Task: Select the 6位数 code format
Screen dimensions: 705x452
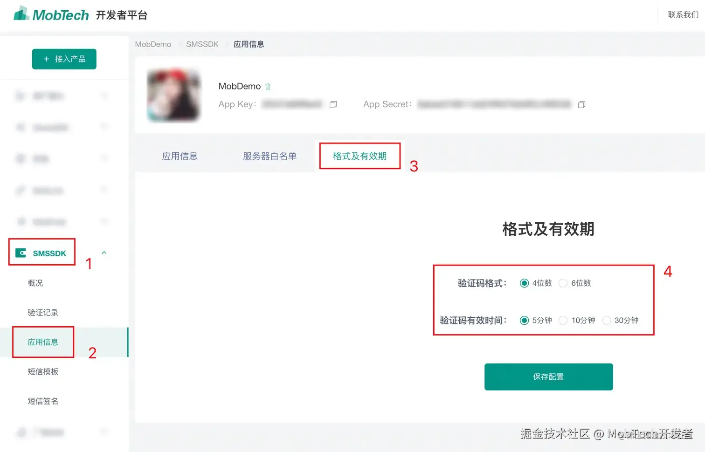Action: 563,283
